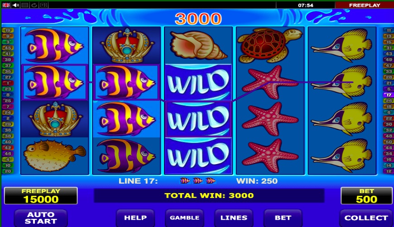This screenshot has height=227, width=394.
Task: Click the reload arrow icon
Action: click(x=34, y=5)
